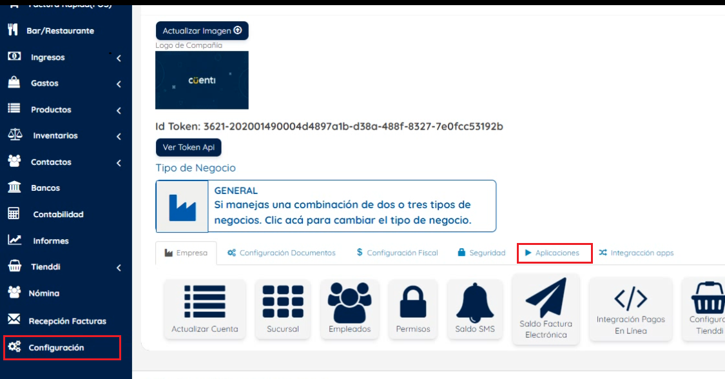Image resolution: width=725 pixels, height=379 pixels.
Task: Open the Actualizar Cuenta list icon
Action: tap(205, 302)
